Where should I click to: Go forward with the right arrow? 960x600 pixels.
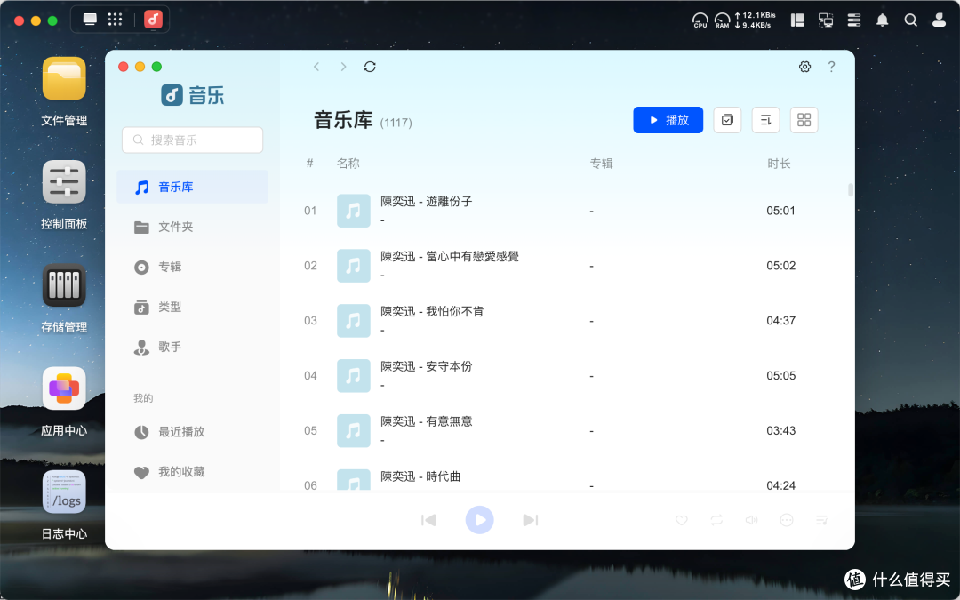[343, 67]
